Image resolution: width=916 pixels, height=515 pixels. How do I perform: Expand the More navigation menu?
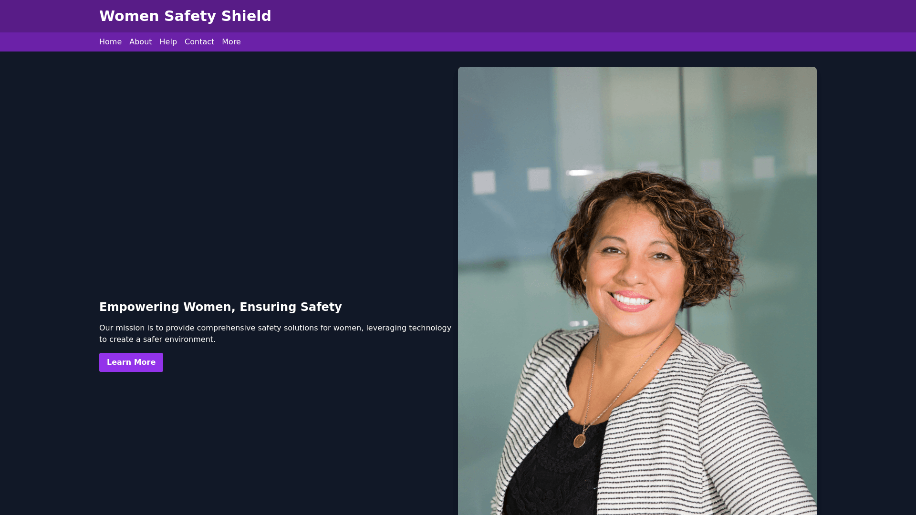(x=231, y=42)
